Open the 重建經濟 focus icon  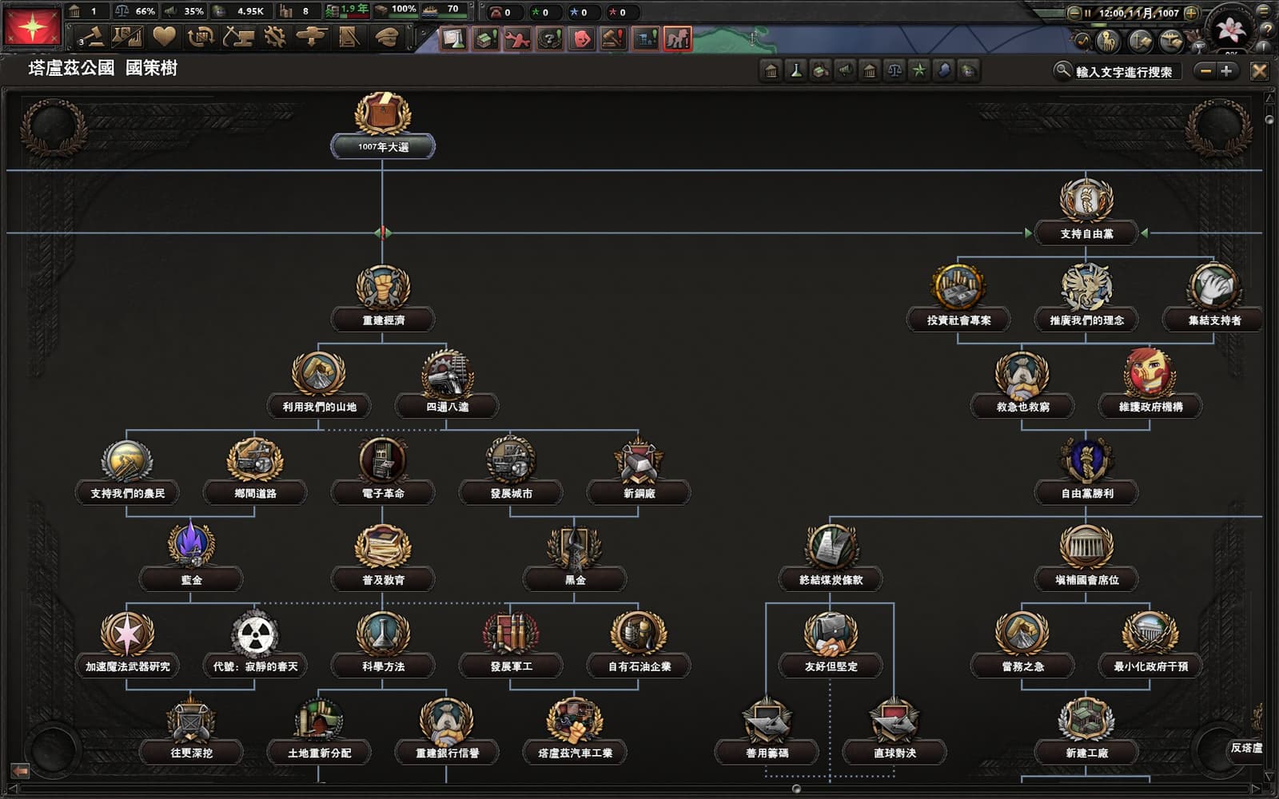click(x=383, y=287)
